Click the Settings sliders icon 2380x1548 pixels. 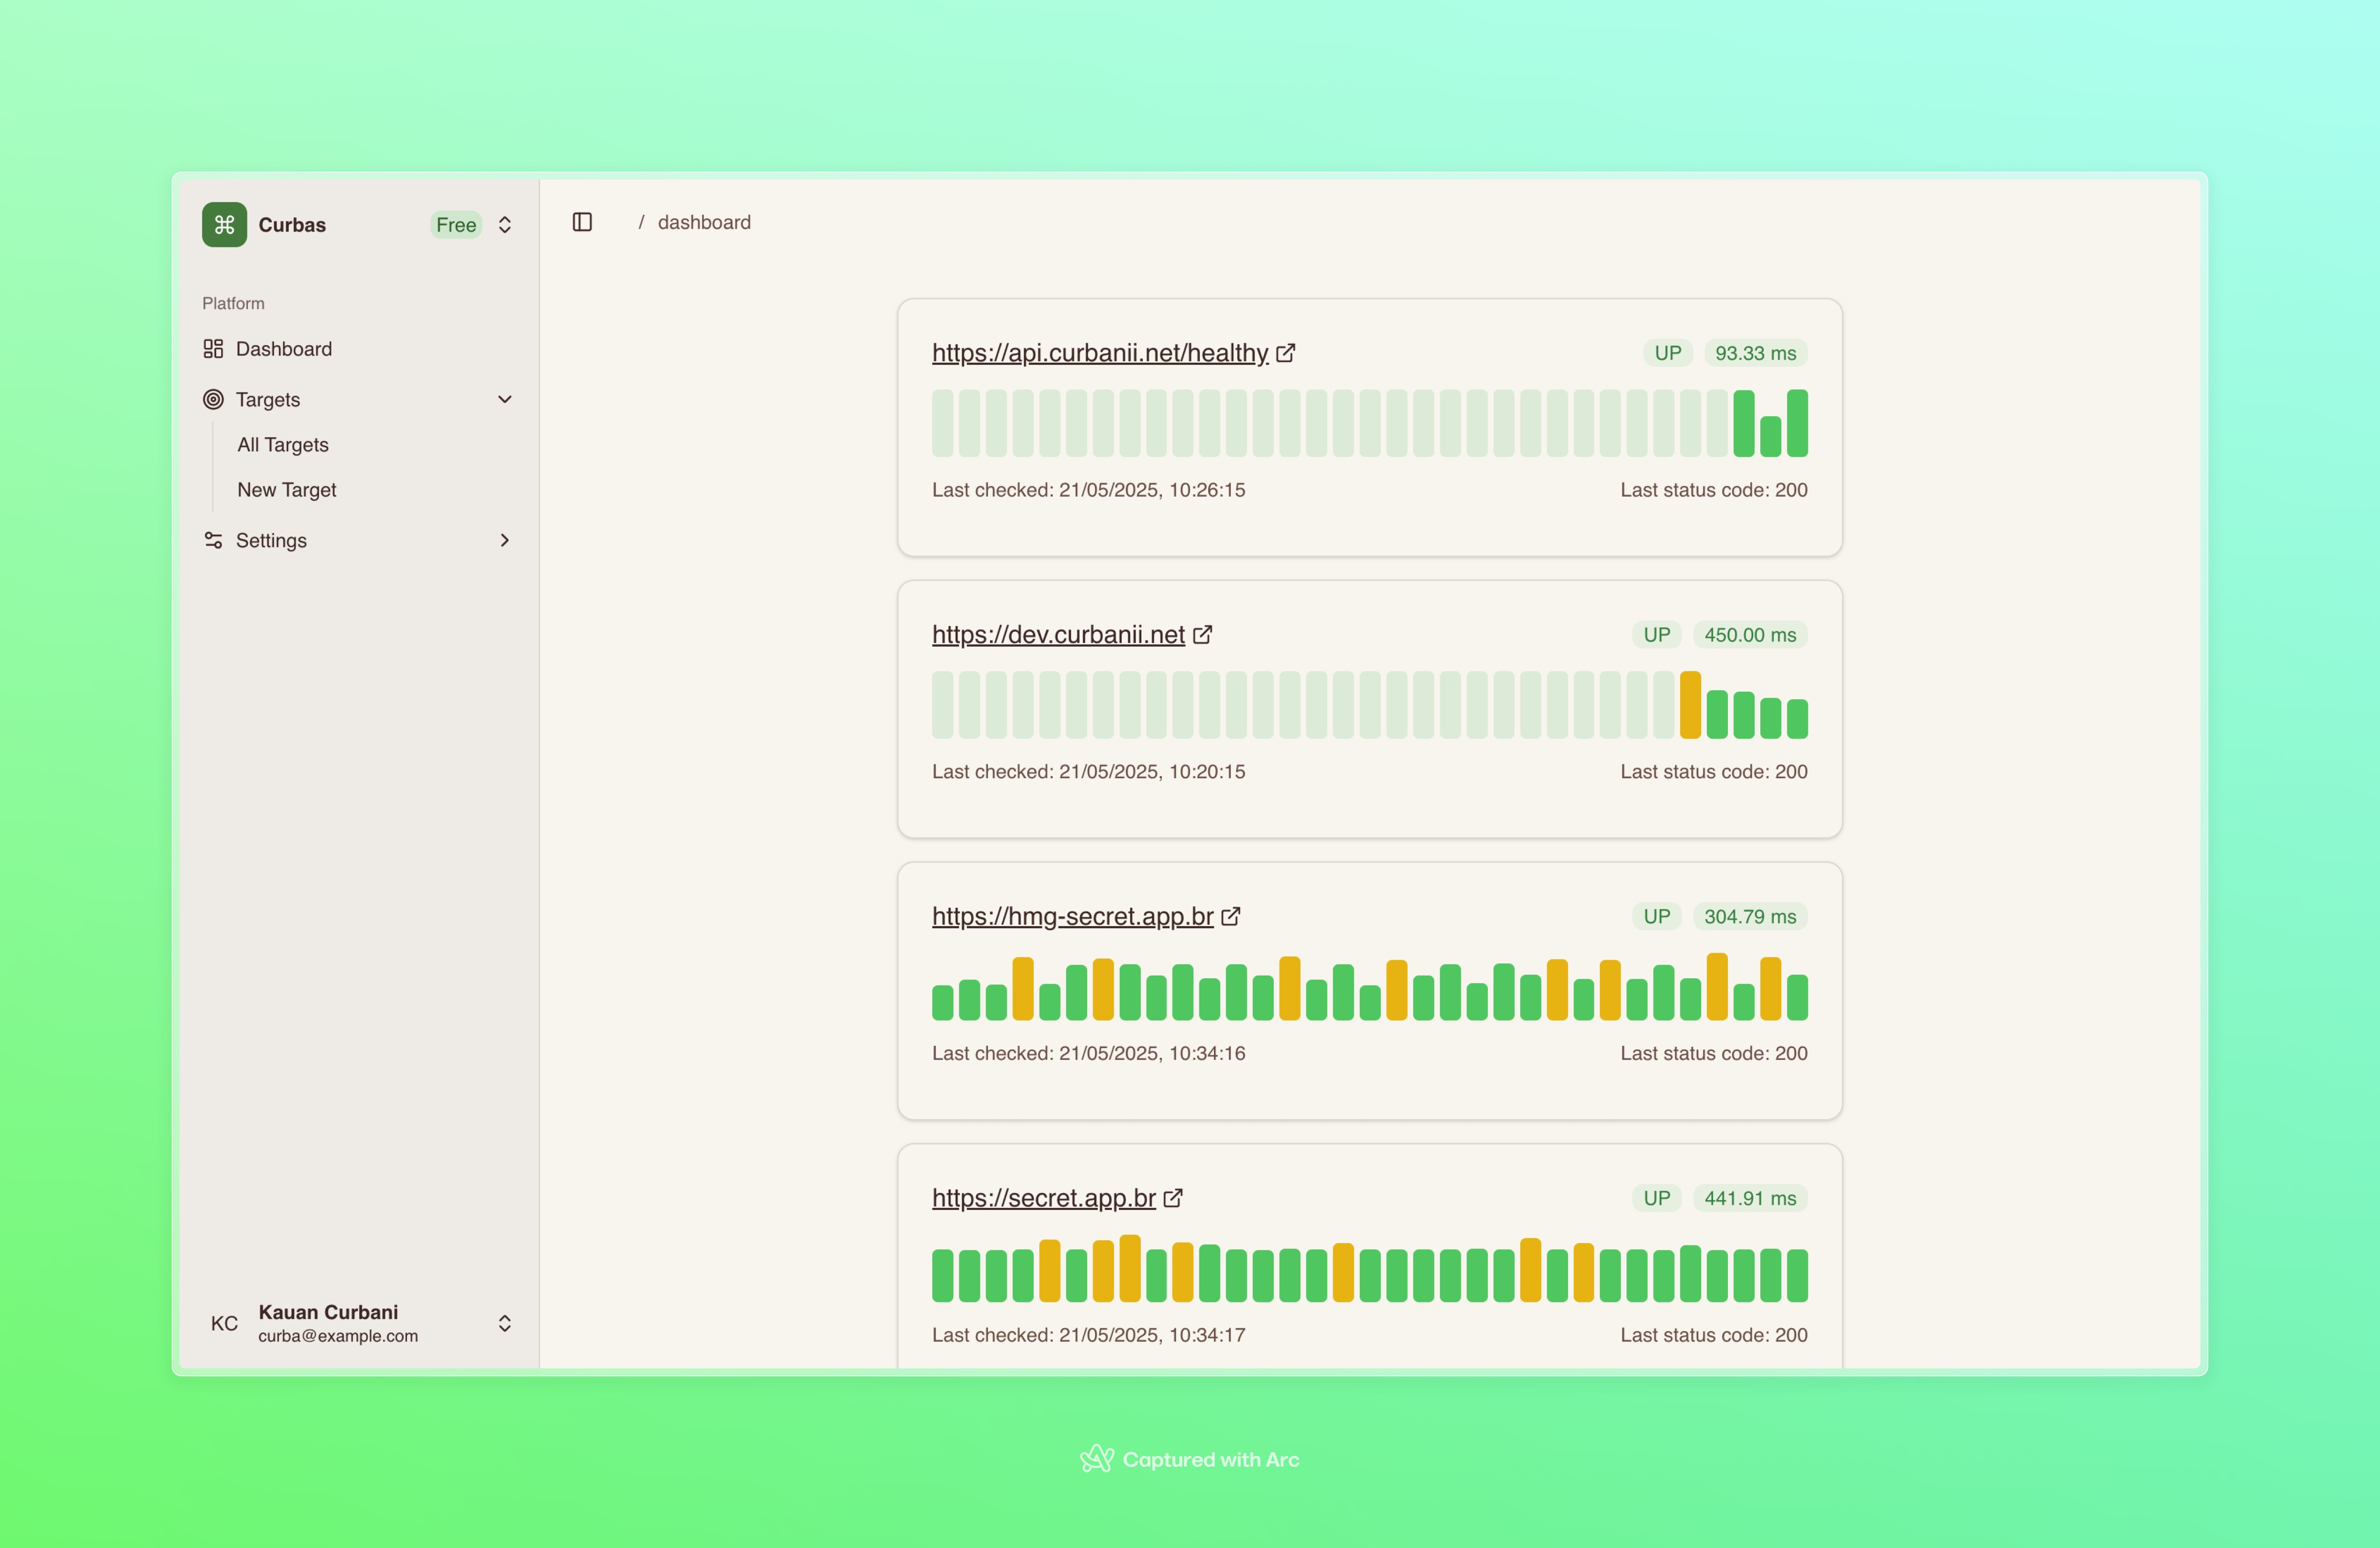pyautogui.click(x=214, y=540)
